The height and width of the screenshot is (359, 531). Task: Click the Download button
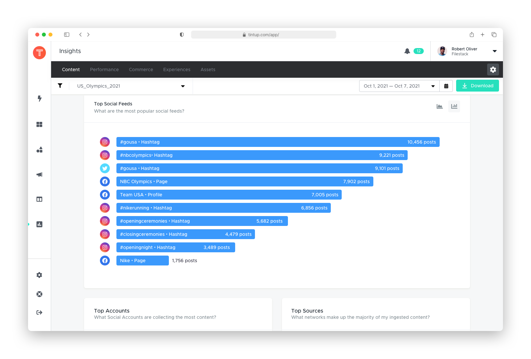coord(478,86)
